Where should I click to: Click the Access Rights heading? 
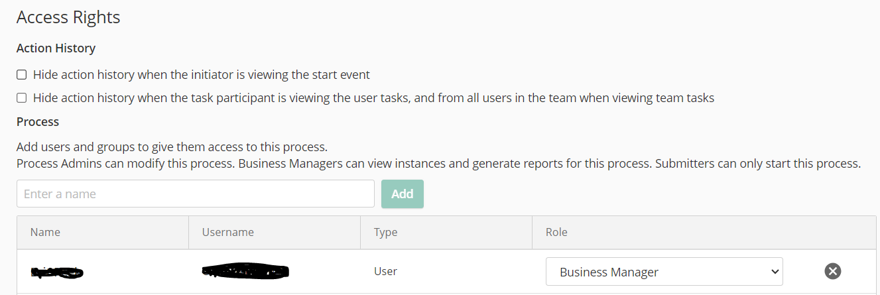click(x=68, y=17)
